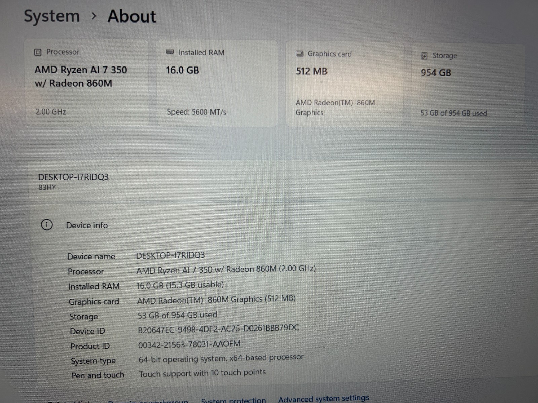Click the 2.00 GHz text in the Processor card

[x=51, y=111]
